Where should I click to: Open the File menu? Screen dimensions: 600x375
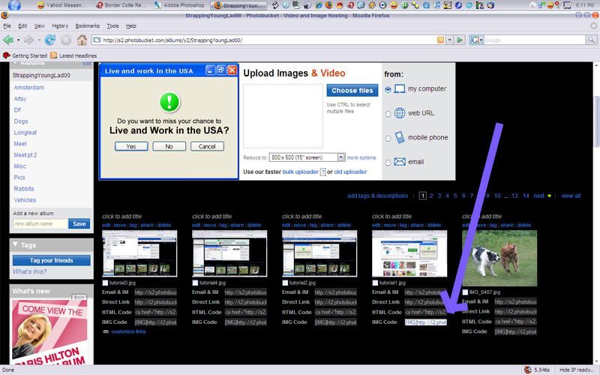tap(7, 25)
